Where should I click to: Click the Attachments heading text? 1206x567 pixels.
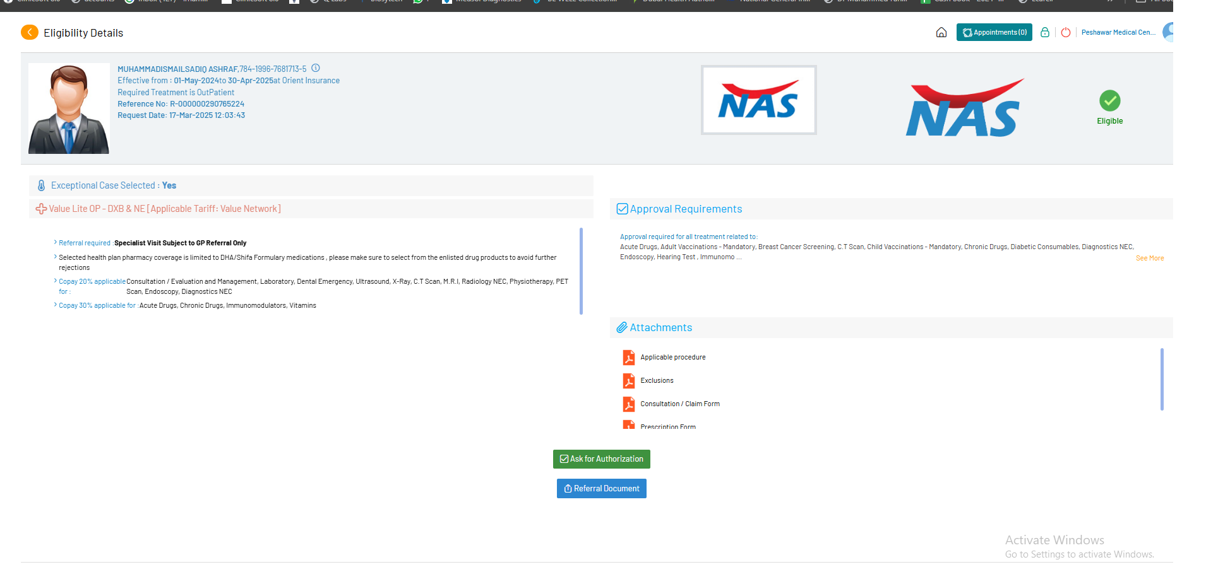pos(660,327)
